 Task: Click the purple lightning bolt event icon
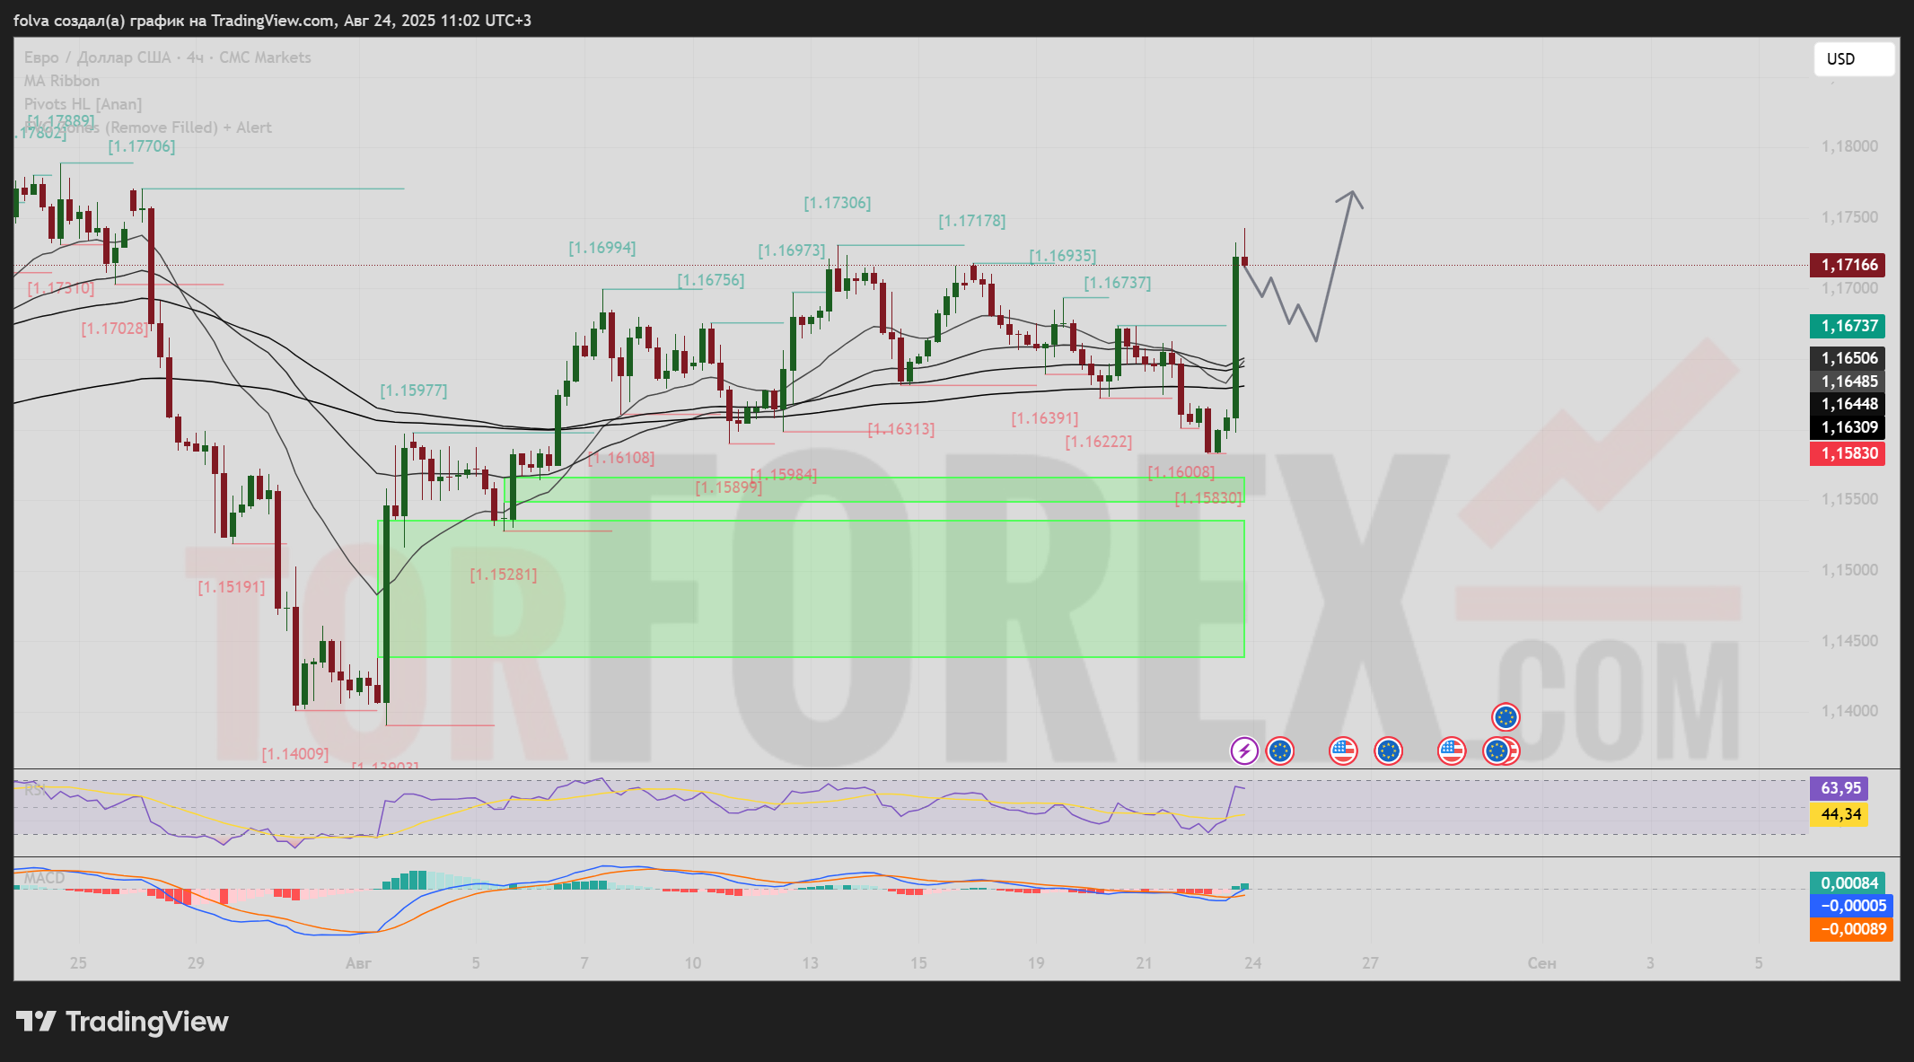(1243, 750)
